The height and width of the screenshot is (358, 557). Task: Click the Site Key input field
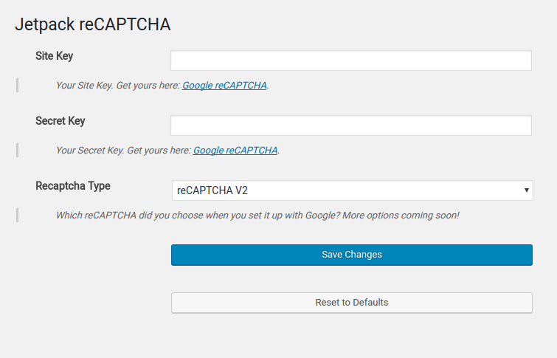tap(351, 61)
